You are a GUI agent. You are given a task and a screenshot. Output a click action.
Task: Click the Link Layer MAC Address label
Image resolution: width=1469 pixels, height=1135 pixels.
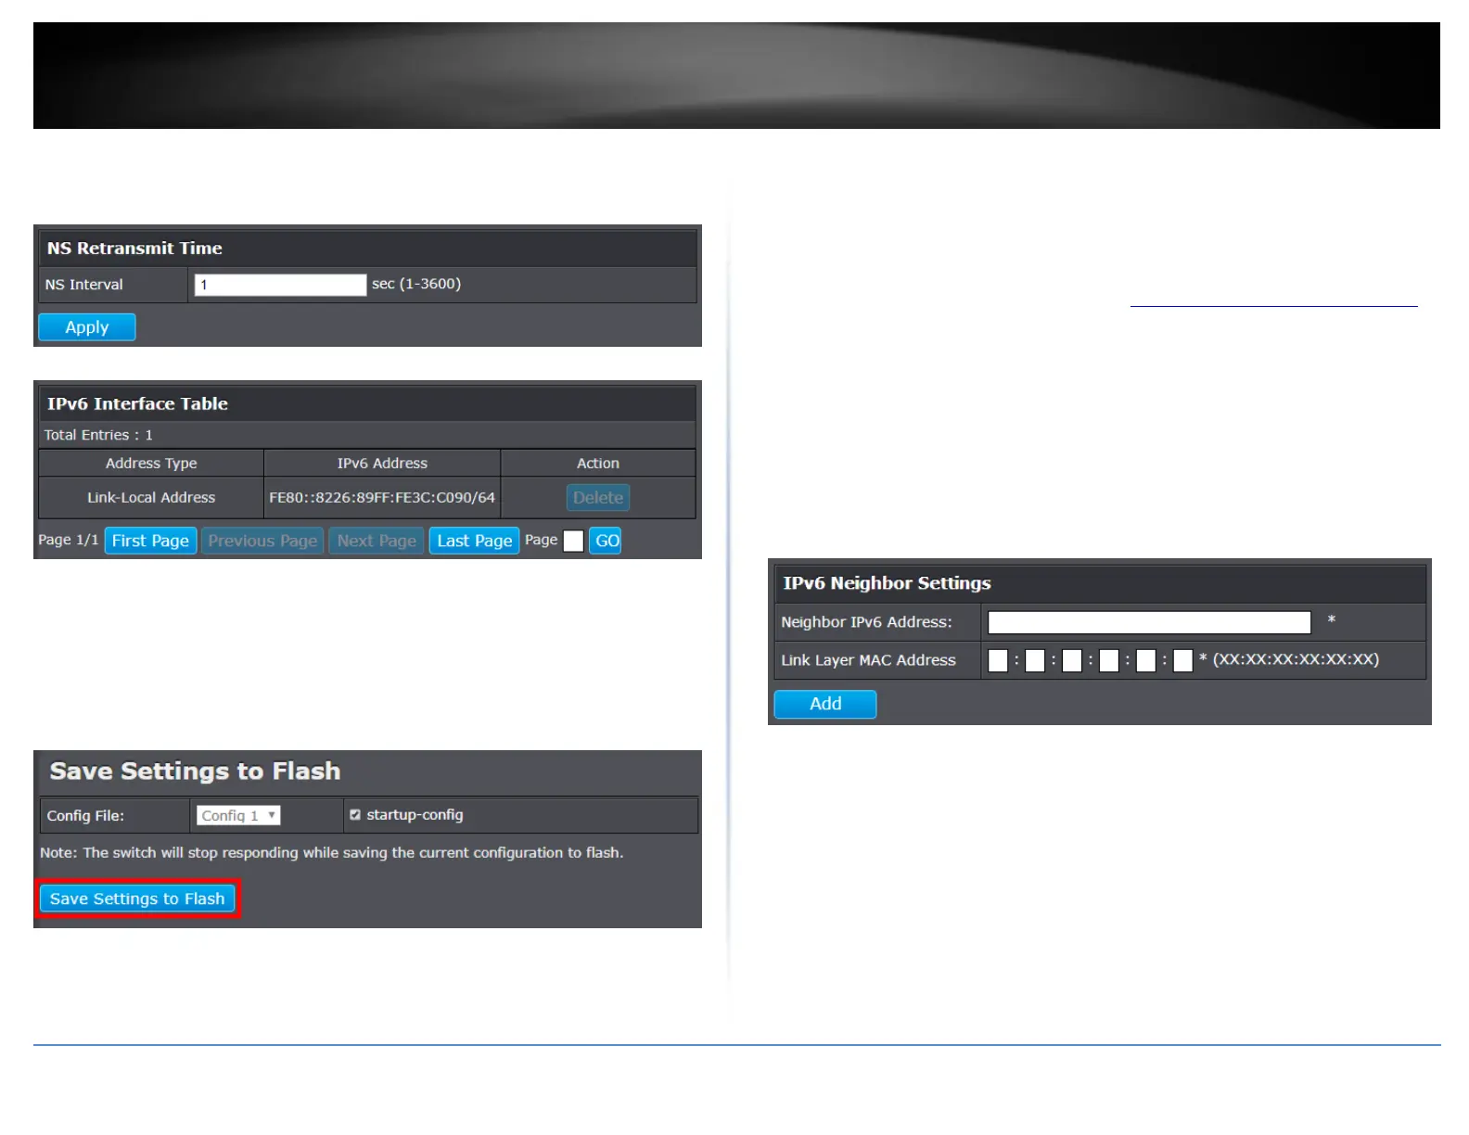click(x=868, y=660)
